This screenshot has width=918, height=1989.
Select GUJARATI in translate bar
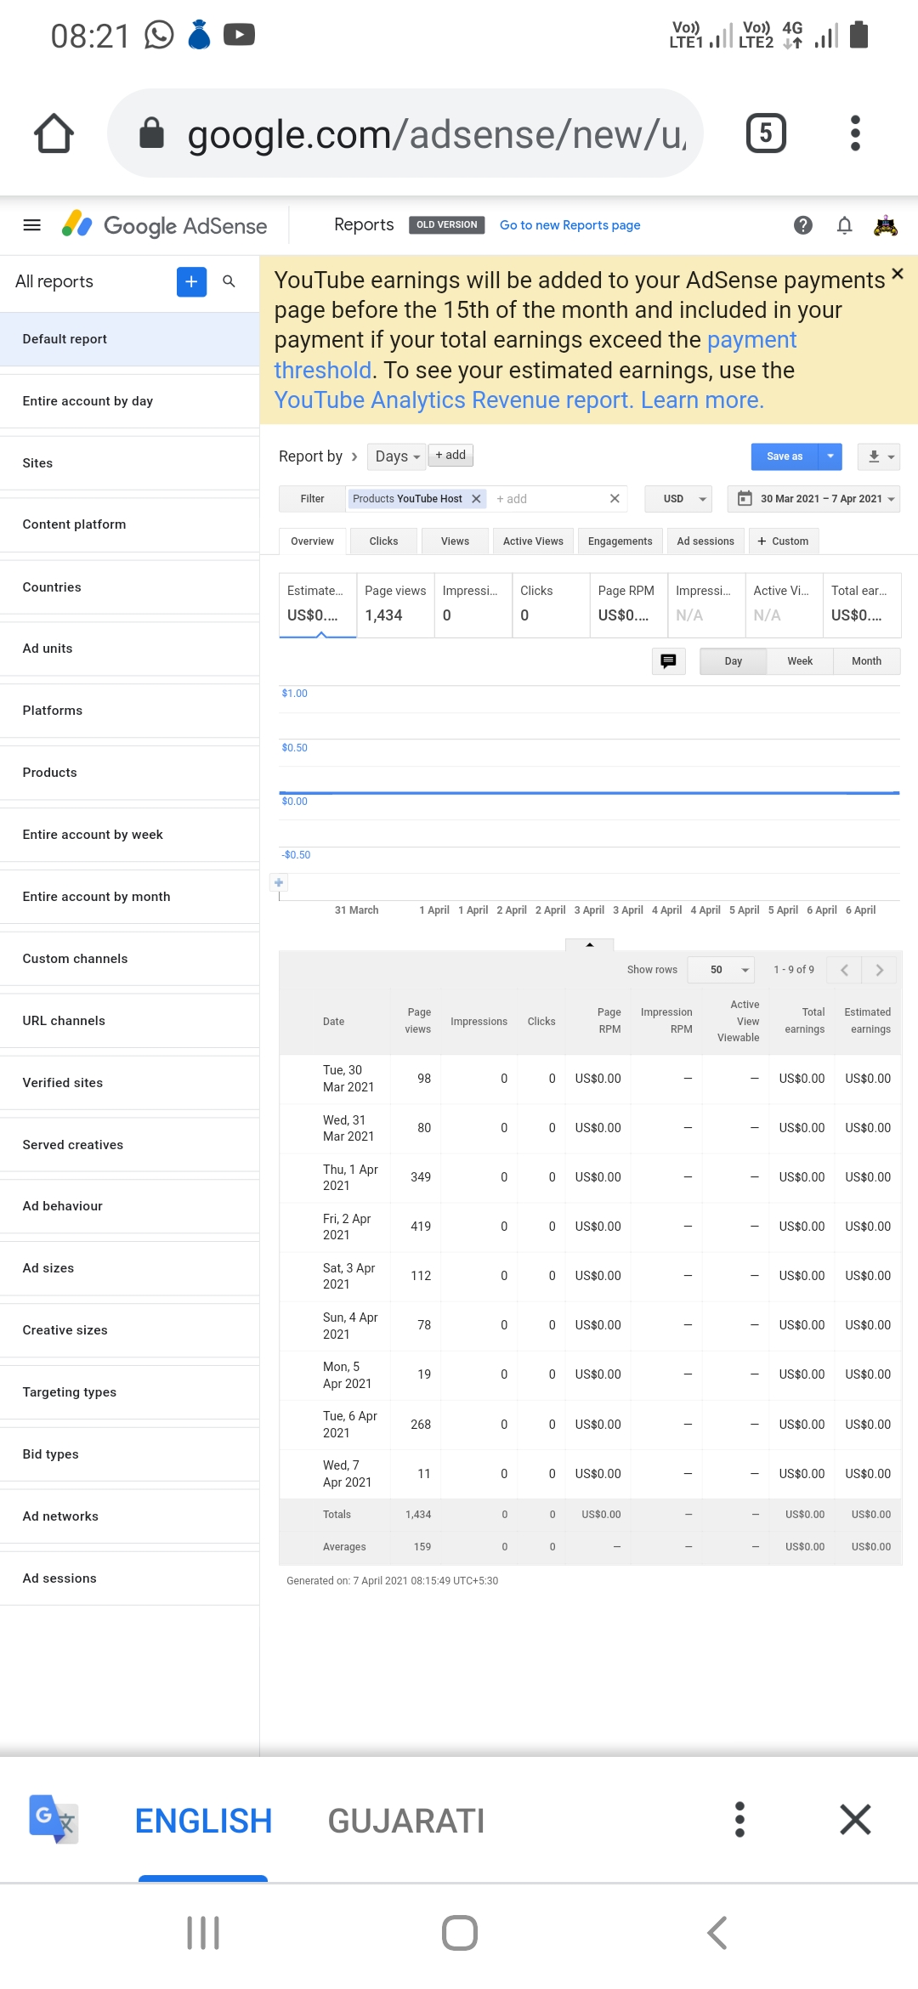406,1821
